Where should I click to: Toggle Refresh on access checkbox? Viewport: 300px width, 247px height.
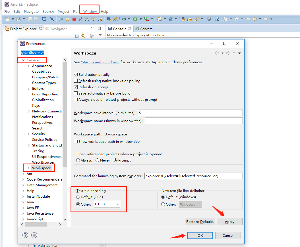76,87
